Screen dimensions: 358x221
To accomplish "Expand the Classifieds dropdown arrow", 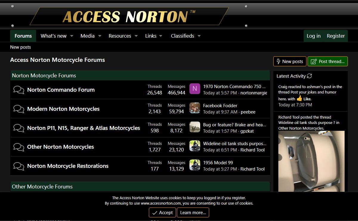I will 199,36.
